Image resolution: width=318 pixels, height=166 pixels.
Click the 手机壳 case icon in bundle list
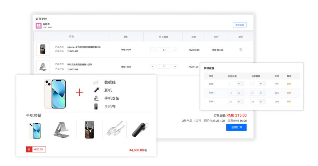96,106
